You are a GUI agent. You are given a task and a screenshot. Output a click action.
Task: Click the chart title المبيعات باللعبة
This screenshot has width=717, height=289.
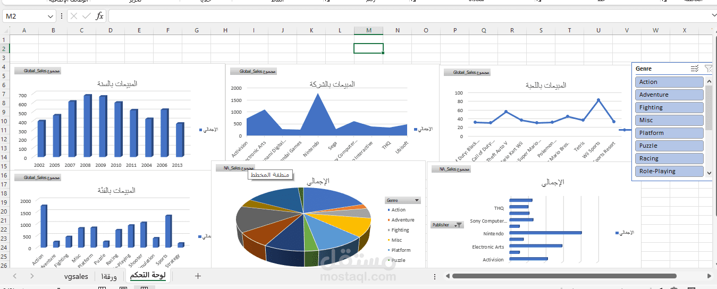click(546, 85)
